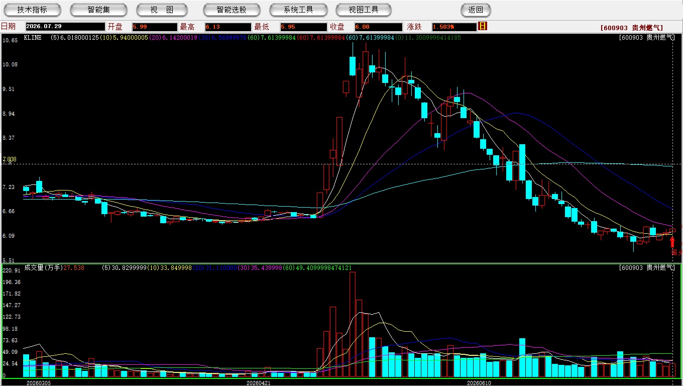Click the 20260305 date label on the time axis

tap(39, 383)
